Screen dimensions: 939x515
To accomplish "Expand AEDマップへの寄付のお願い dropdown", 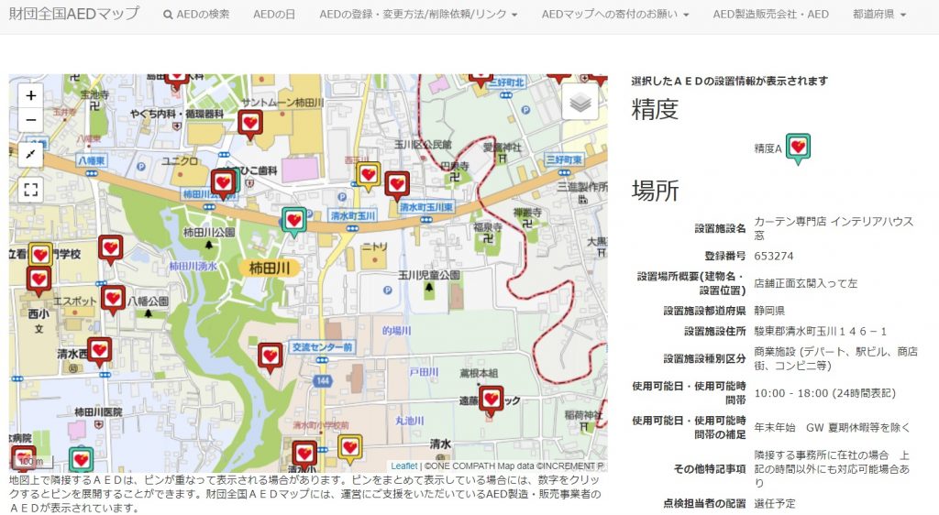I will click(x=614, y=15).
